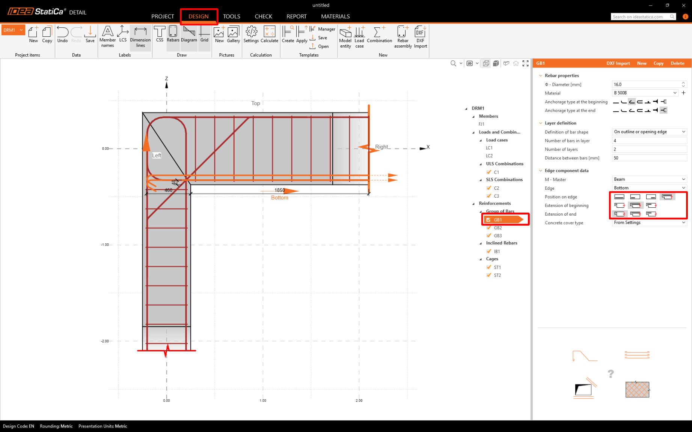Viewport: 692px width, 432px height.
Task: Disable the ST1 cage checkbox
Action: [489, 267]
